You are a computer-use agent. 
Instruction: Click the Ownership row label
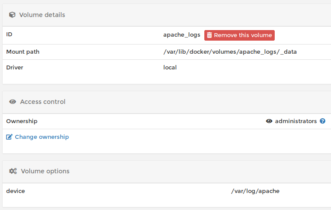coord(22,121)
